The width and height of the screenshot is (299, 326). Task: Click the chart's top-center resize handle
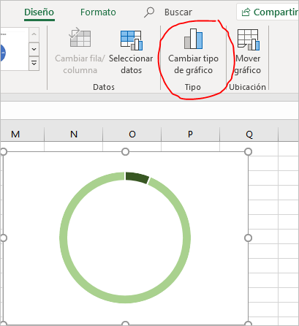point(125,152)
